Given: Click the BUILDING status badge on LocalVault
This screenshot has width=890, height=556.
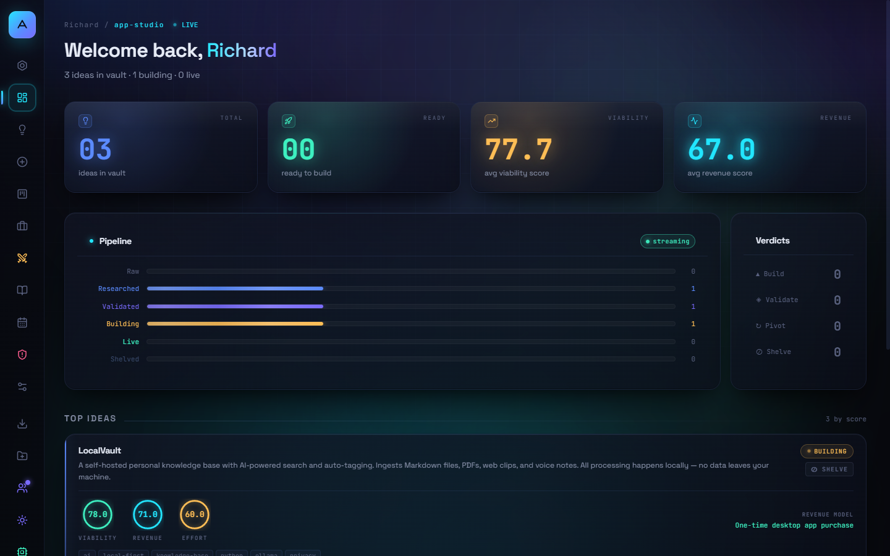Looking at the screenshot, I should coord(827,452).
